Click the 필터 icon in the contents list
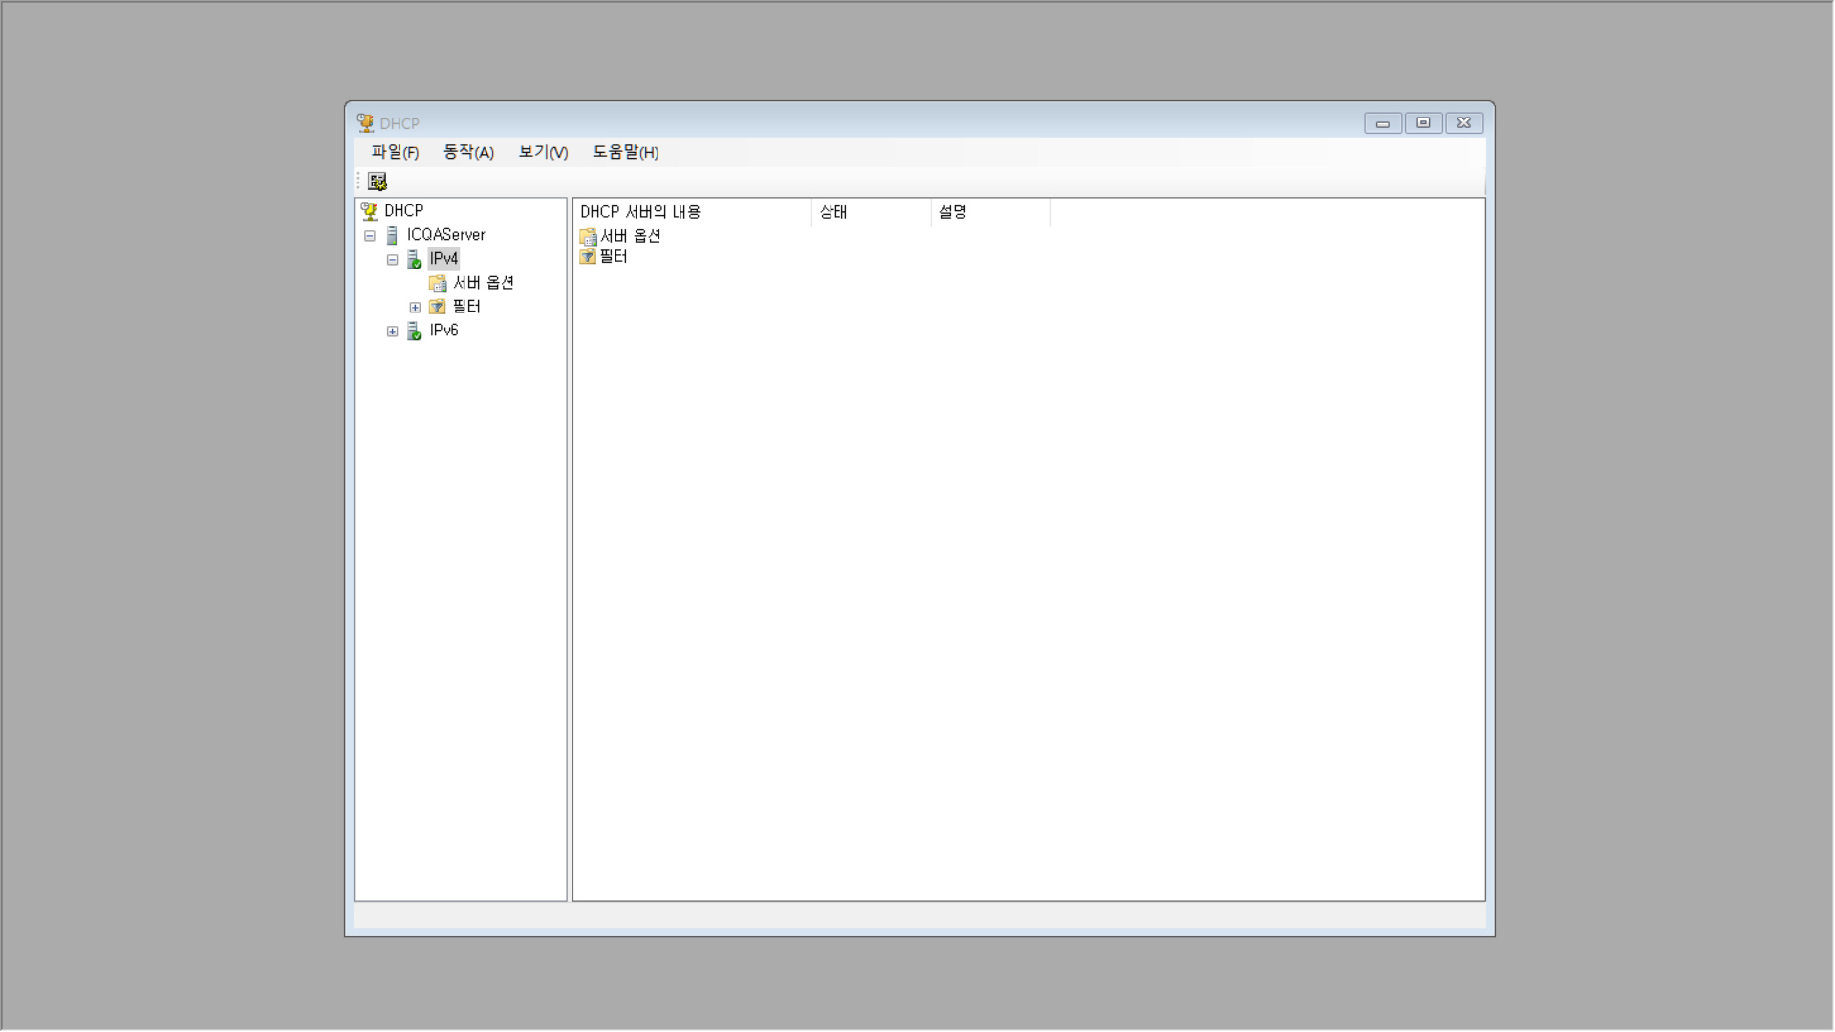The width and height of the screenshot is (1835, 1032). tap(588, 256)
